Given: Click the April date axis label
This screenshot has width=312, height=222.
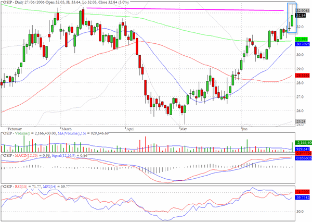Looking at the screenshot, I should [x=131, y=129].
